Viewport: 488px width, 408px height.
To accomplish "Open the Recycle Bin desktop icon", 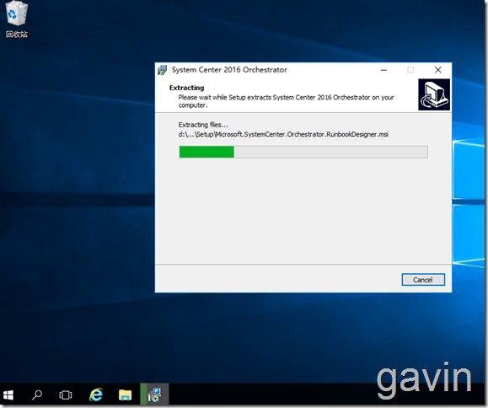I will (17, 20).
